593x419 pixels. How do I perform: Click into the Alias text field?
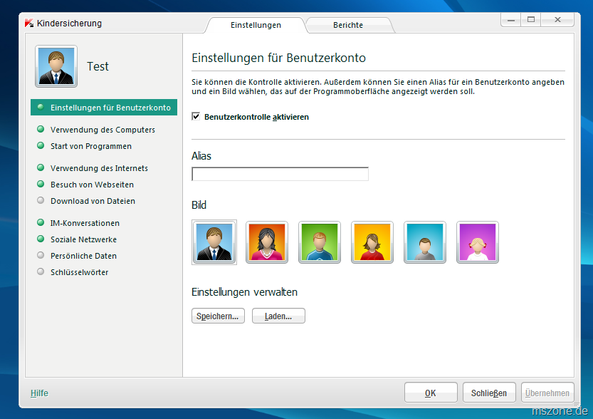[x=280, y=174]
